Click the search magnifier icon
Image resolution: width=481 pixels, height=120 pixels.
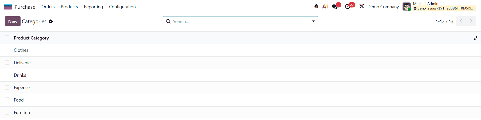tap(168, 21)
